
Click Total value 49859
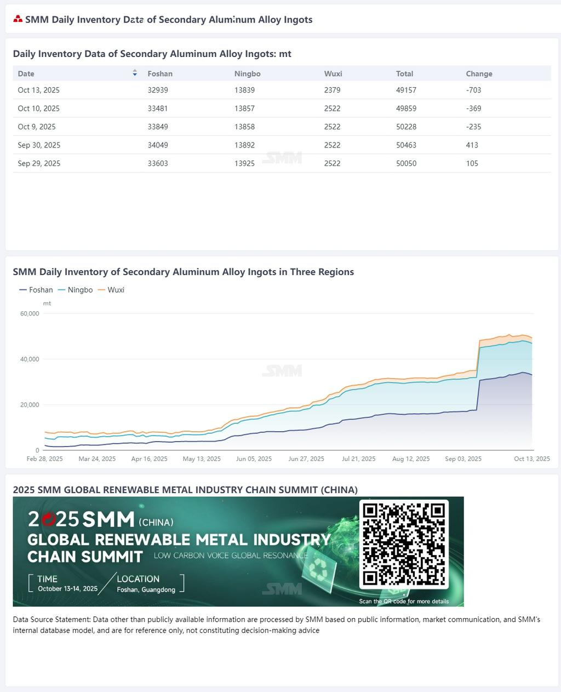pos(407,108)
